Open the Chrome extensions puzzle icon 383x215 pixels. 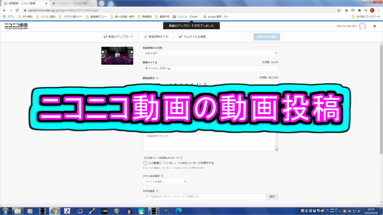click(x=359, y=10)
